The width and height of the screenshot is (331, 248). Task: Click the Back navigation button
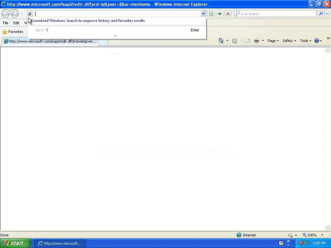pyautogui.click(x=6, y=14)
